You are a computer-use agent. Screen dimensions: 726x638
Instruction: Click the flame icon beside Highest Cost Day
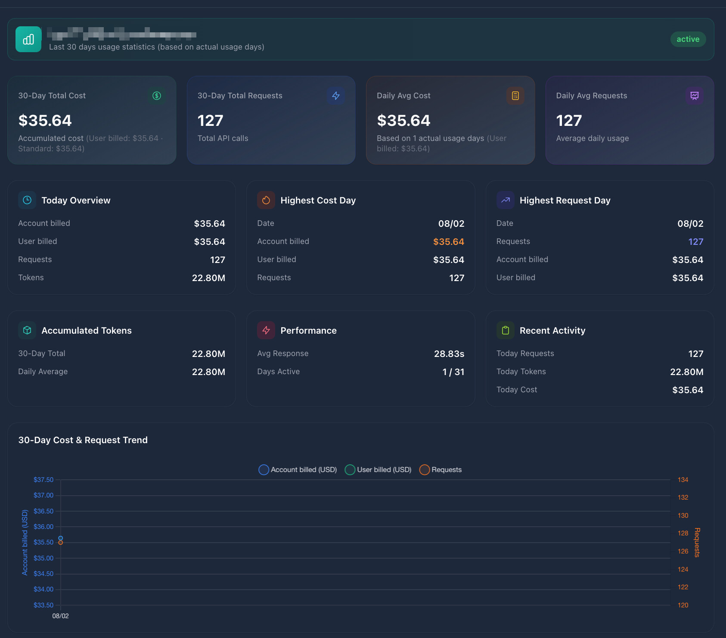point(266,200)
